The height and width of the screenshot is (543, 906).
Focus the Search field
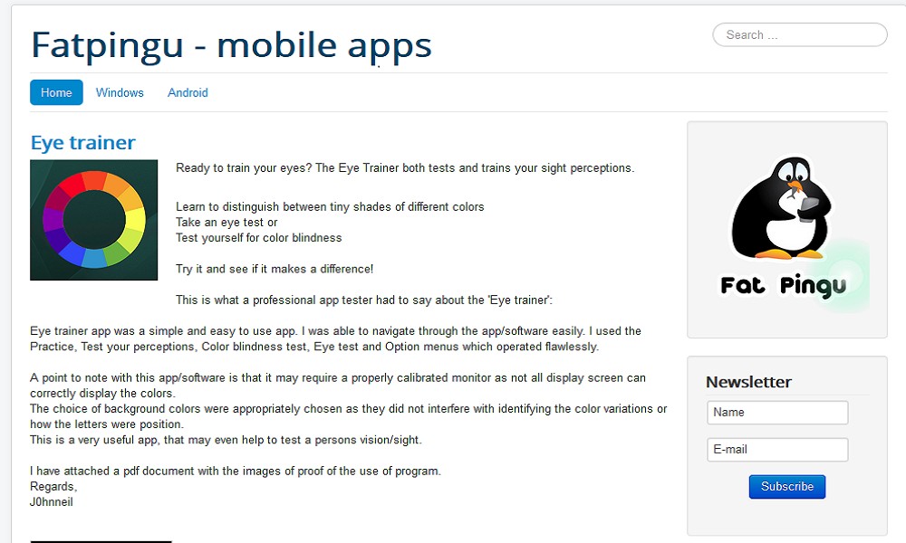click(x=800, y=35)
